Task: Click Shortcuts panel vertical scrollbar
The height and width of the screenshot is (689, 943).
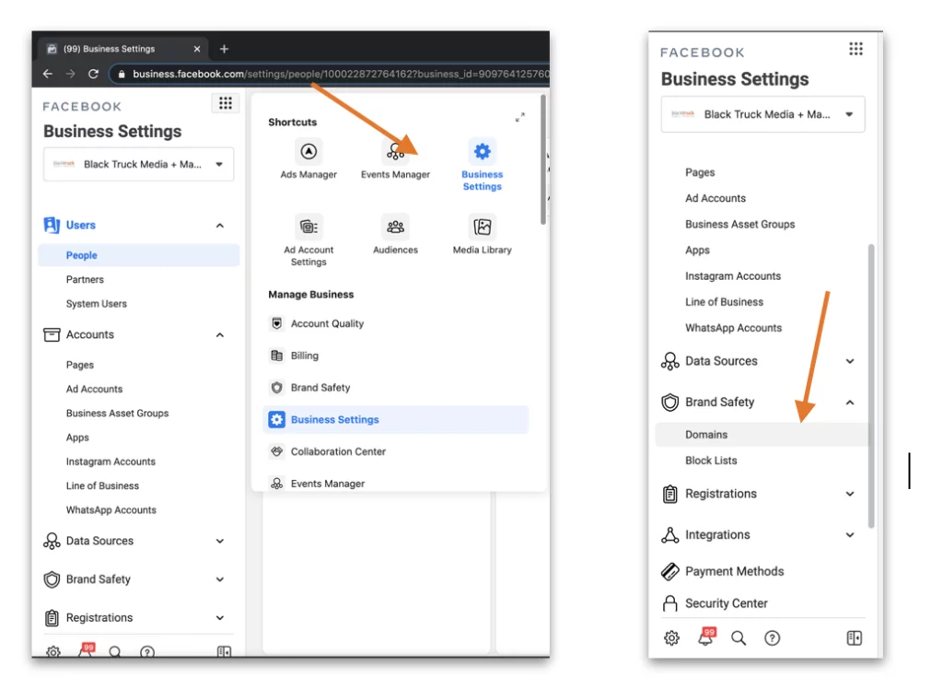Action: 543,159
